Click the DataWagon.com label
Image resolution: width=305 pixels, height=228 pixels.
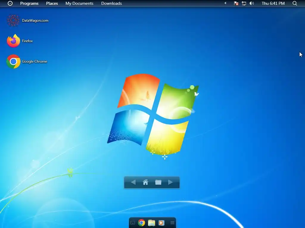pyautogui.click(x=35, y=20)
